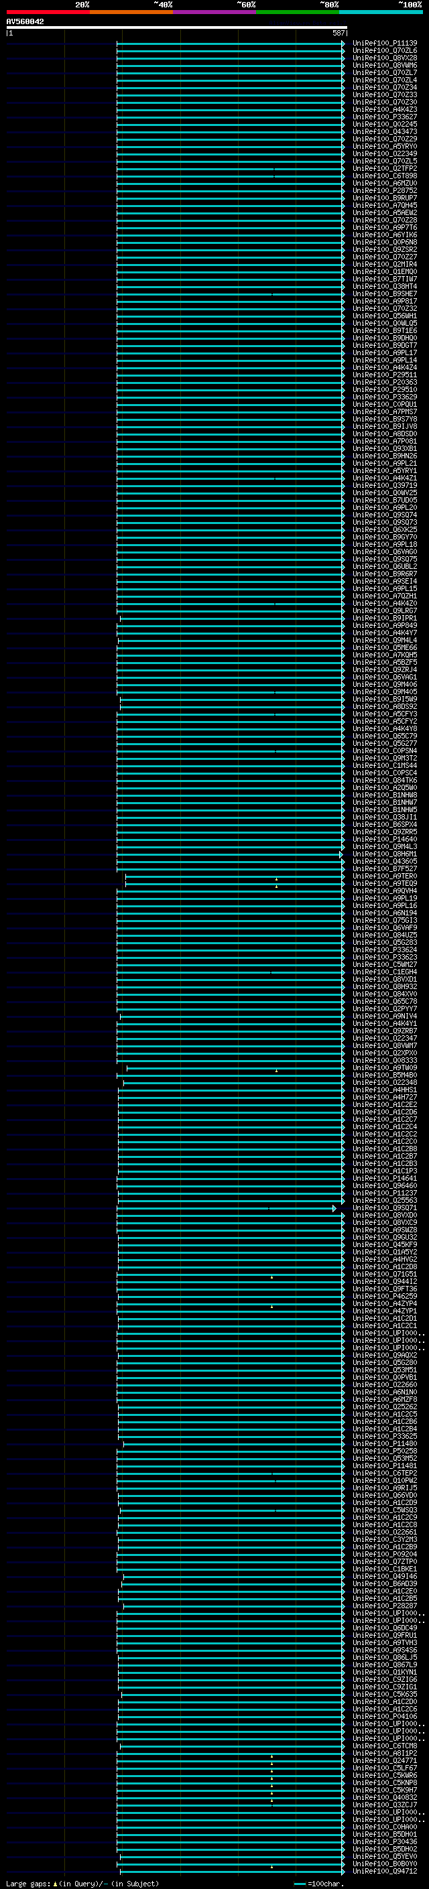Select hit label UniRef100_B5M4B0
Viewport: 429px width, 1889px height.
384,1075
